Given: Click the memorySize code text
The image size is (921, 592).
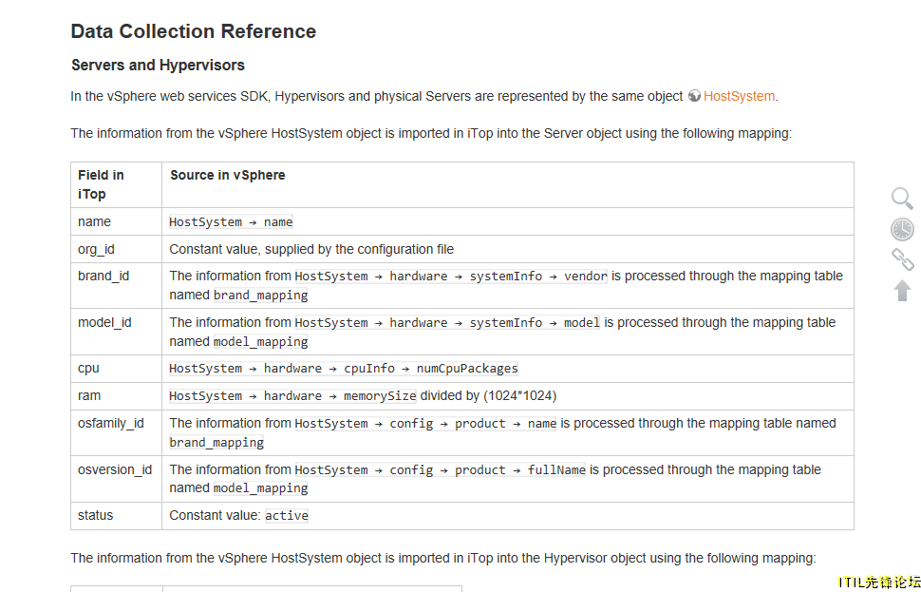Looking at the screenshot, I should click(x=380, y=396).
